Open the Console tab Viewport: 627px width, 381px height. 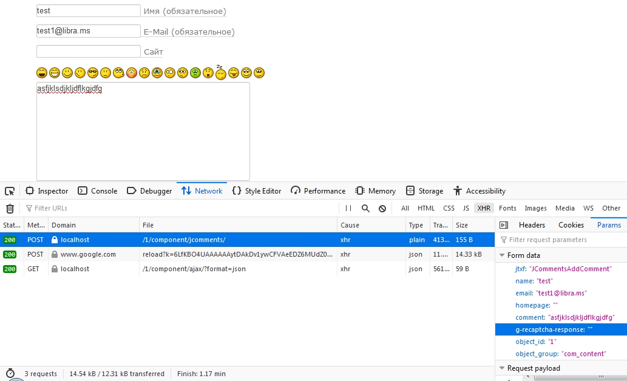click(x=98, y=191)
